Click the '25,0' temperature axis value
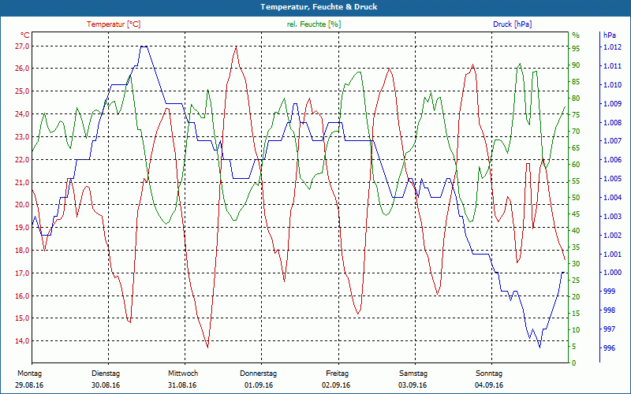The image size is (631, 394). [22, 91]
